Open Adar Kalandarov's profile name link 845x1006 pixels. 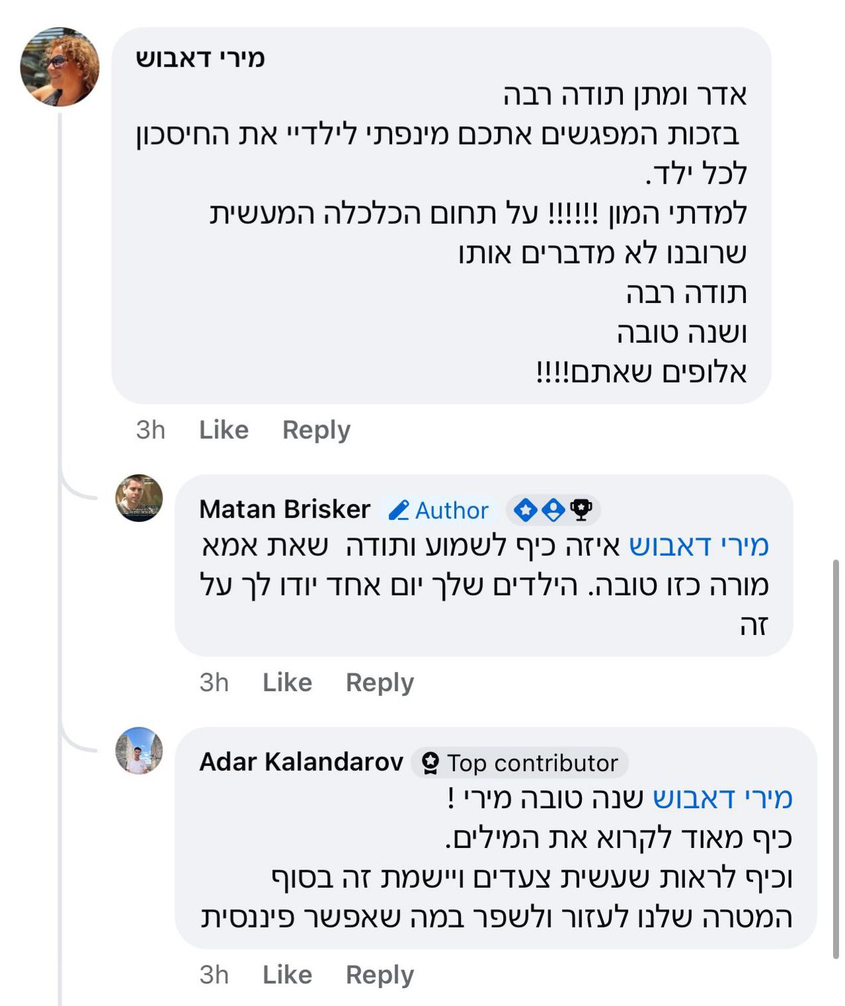(301, 762)
